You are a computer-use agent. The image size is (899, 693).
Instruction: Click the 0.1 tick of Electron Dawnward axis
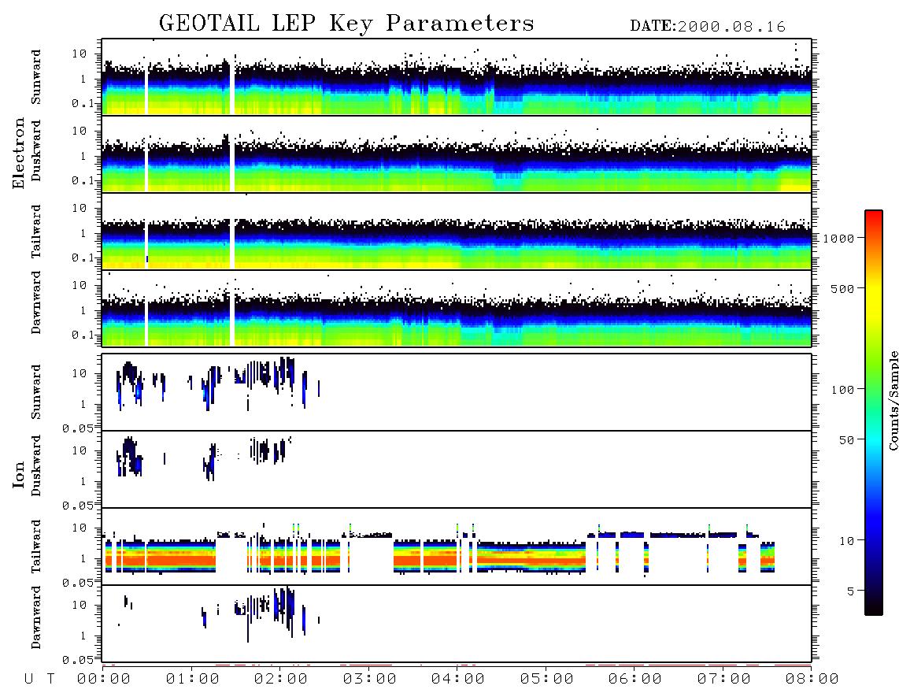[x=83, y=335]
